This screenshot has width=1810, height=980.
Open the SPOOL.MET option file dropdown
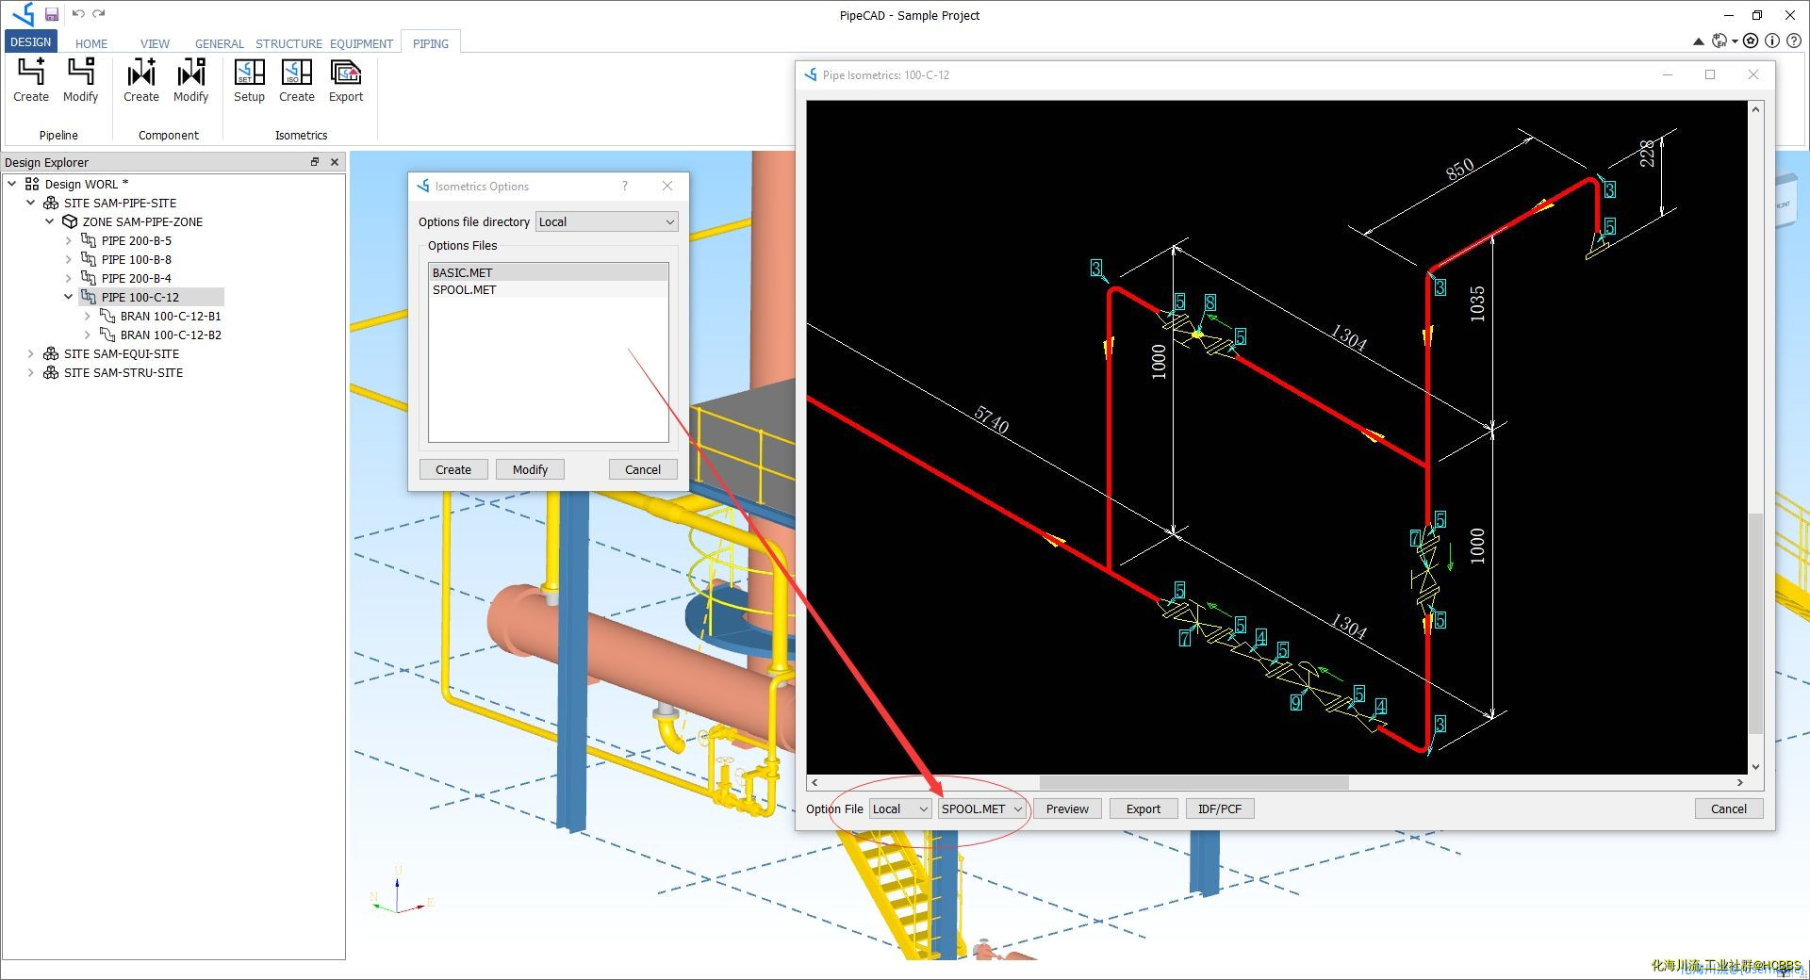point(981,808)
